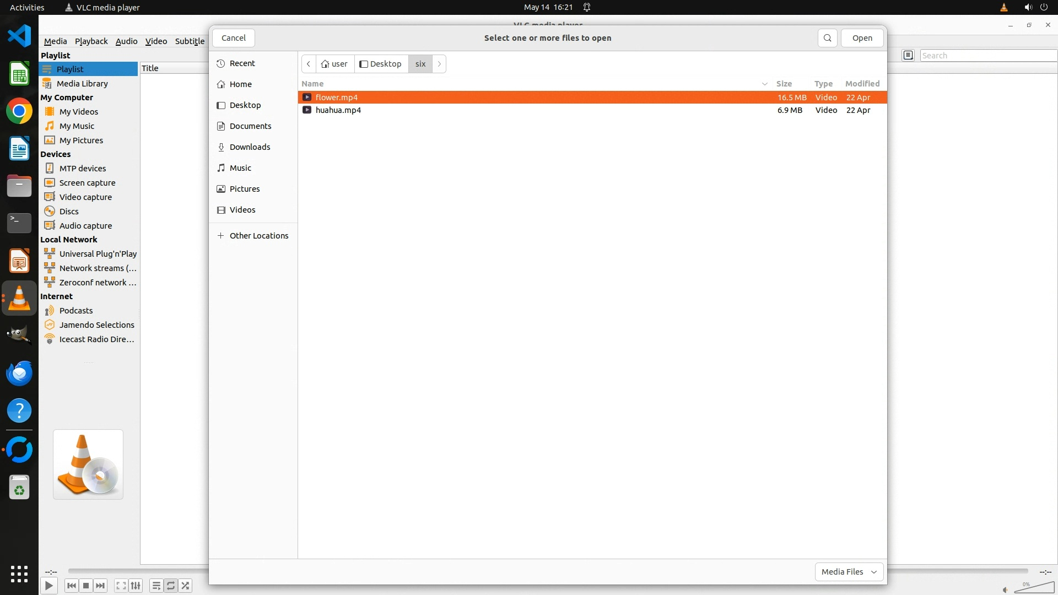The width and height of the screenshot is (1058, 595).
Task: Click the Name column sort arrow
Action: (764, 84)
